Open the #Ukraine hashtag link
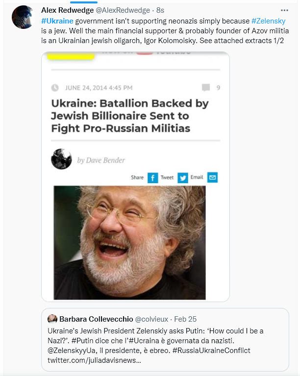 tap(57, 22)
